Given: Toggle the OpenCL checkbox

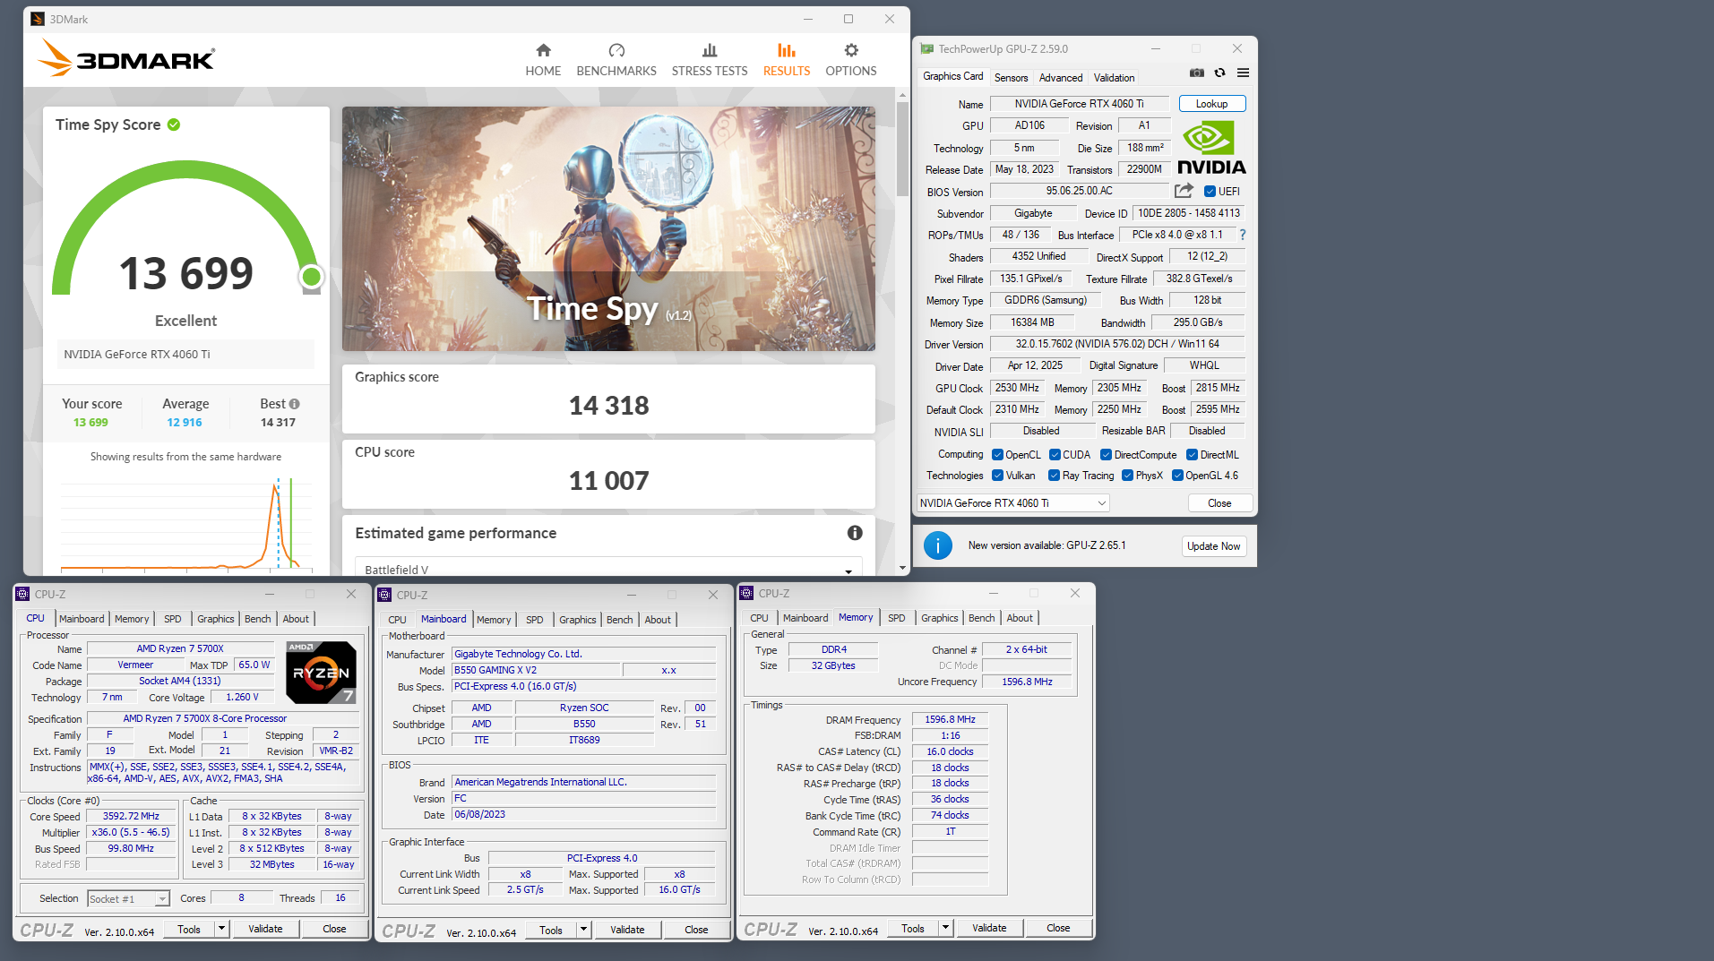Looking at the screenshot, I should pos(997,455).
